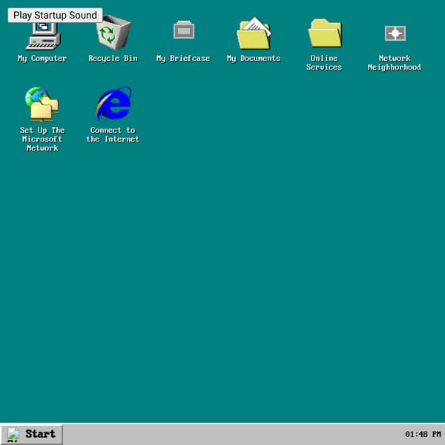
Task: Click the "My Documents" label text
Action: (254, 59)
